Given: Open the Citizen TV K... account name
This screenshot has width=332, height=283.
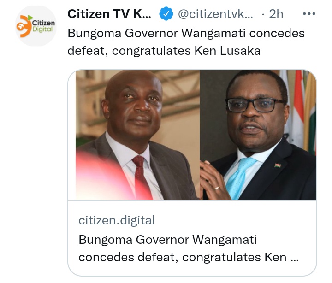Looking at the screenshot, I should [109, 14].
